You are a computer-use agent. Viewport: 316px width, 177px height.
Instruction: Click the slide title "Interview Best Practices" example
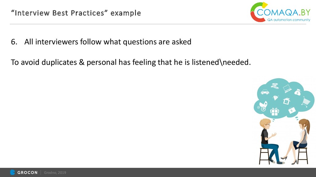76,13
